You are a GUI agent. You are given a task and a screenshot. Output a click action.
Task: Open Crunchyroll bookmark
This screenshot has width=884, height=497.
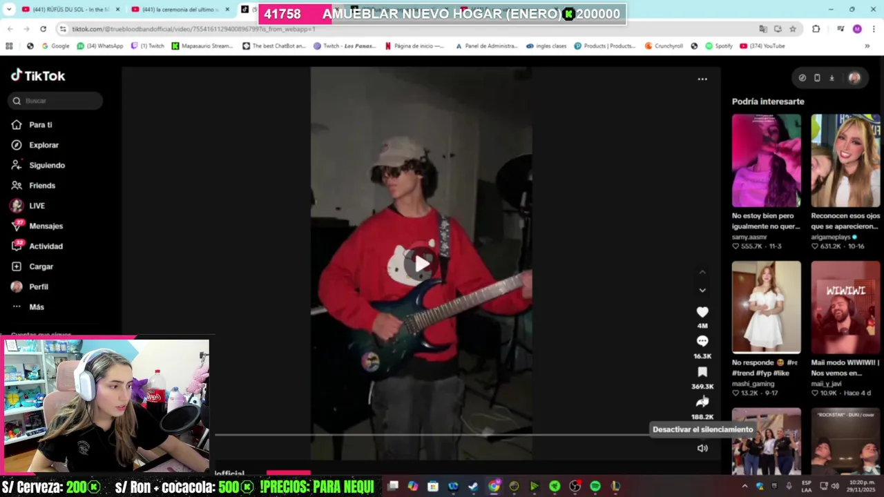point(664,46)
